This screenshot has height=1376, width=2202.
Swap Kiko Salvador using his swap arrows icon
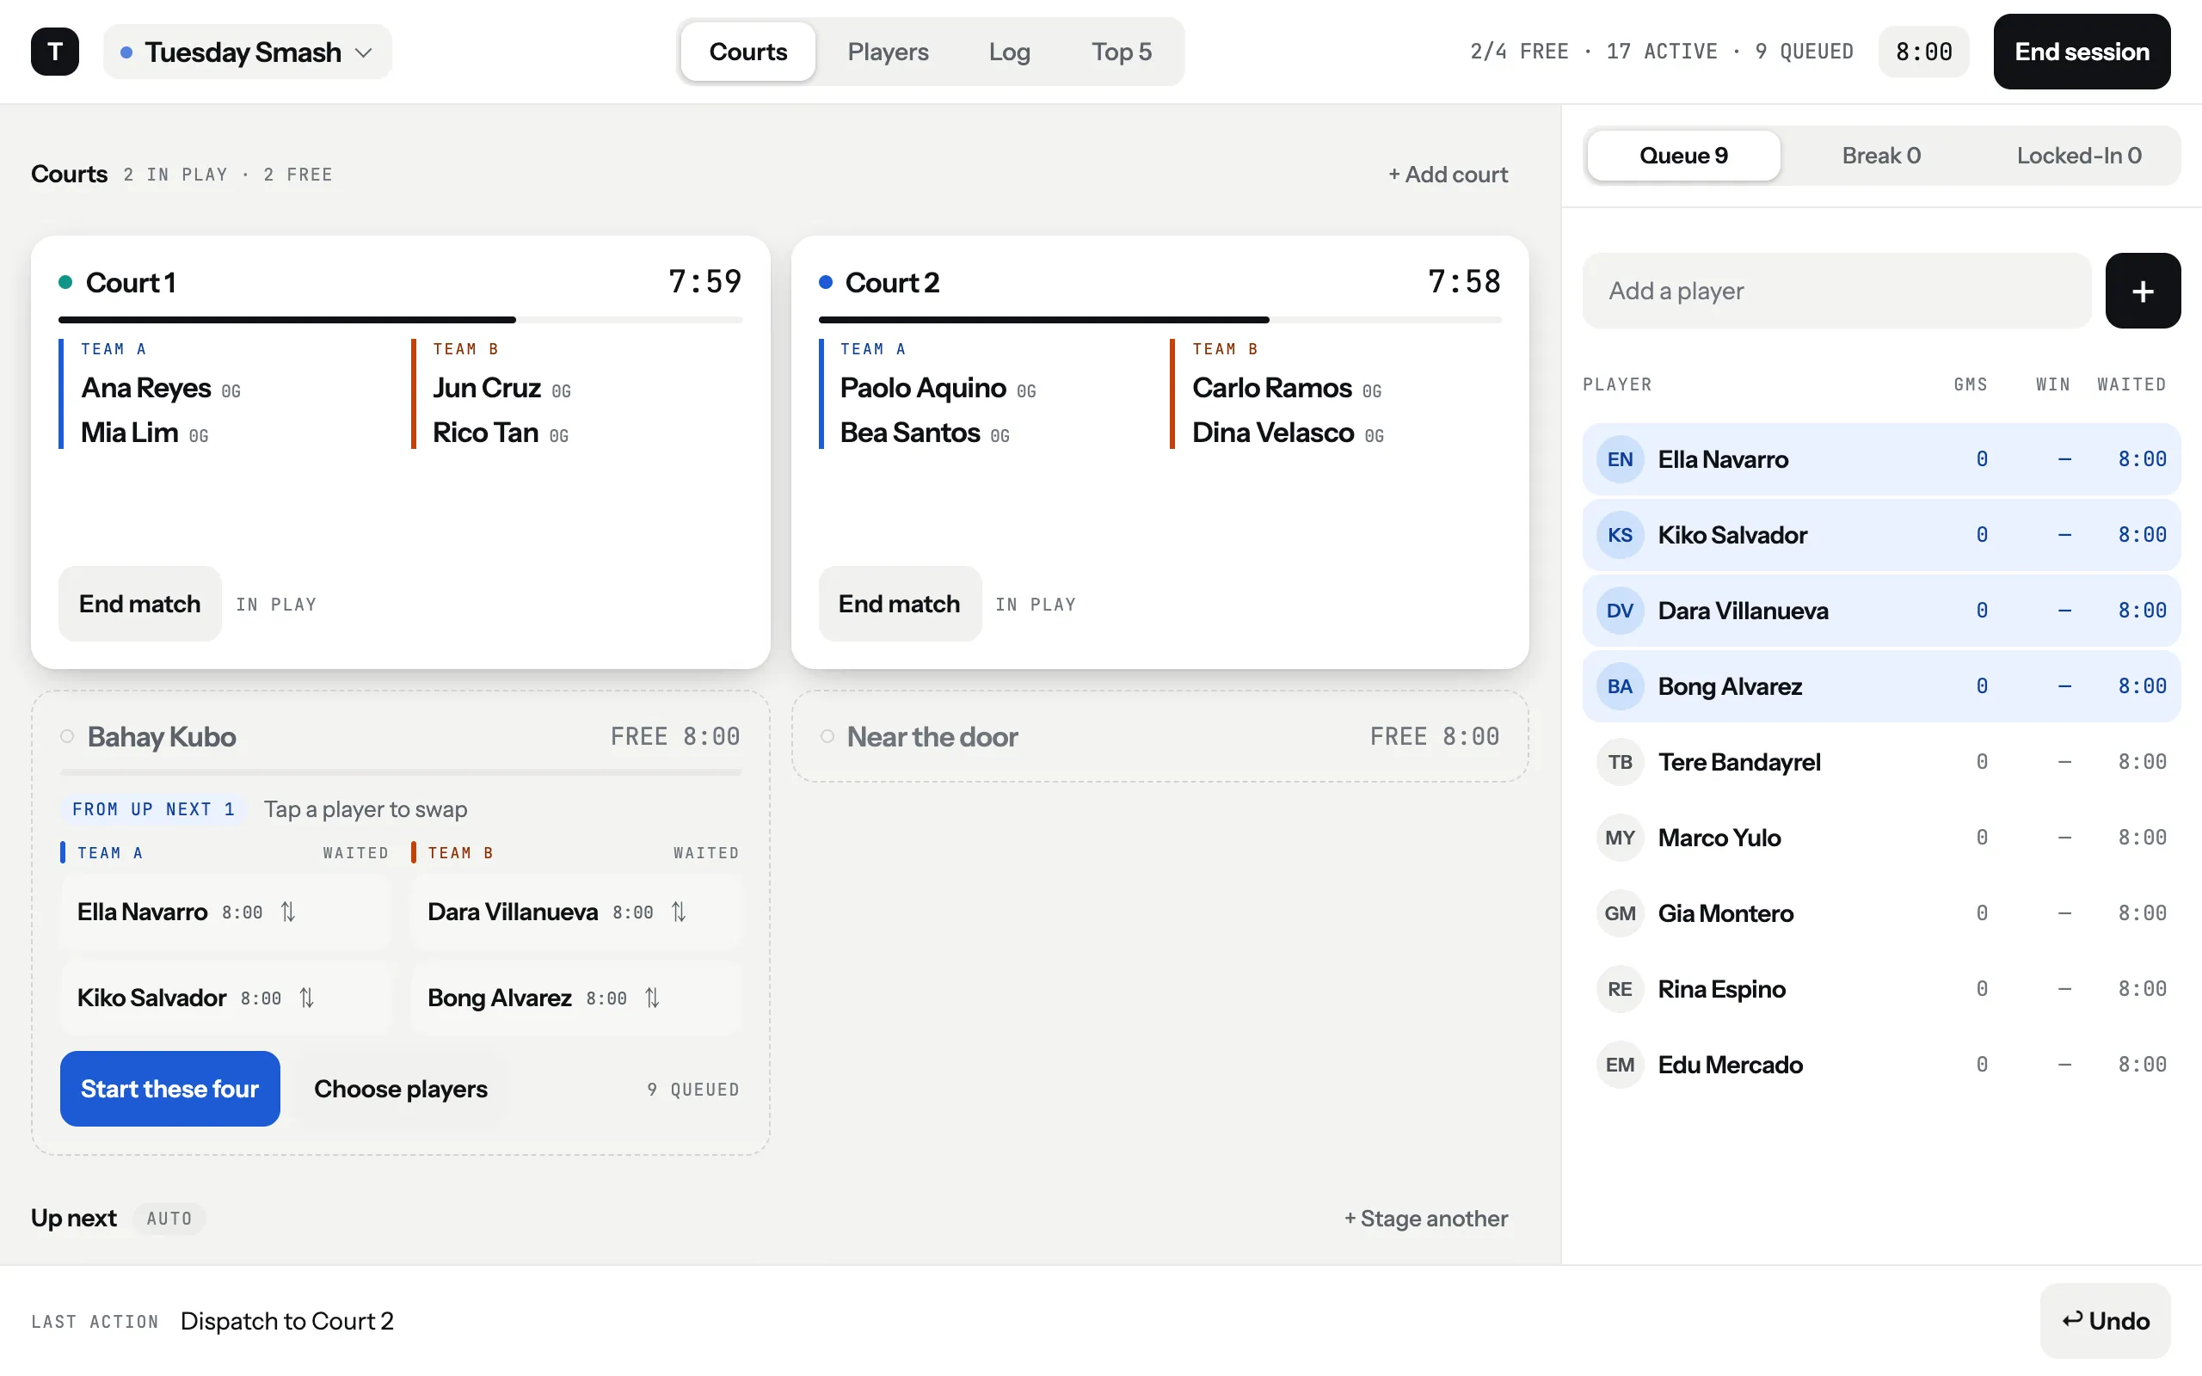pyautogui.click(x=306, y=998)
